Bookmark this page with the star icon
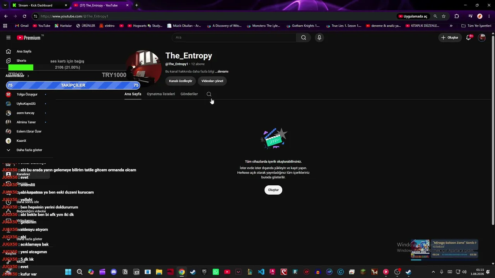This screenshot has height=278, width=495. (444, 16)
